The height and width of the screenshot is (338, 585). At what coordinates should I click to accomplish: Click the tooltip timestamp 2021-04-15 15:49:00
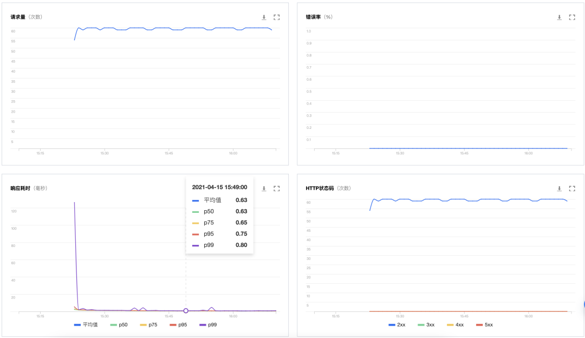coord(219,187)
